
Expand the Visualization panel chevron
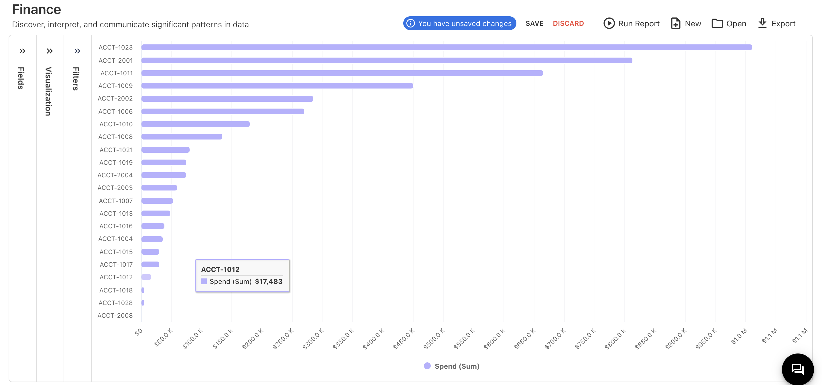(50, 51)
